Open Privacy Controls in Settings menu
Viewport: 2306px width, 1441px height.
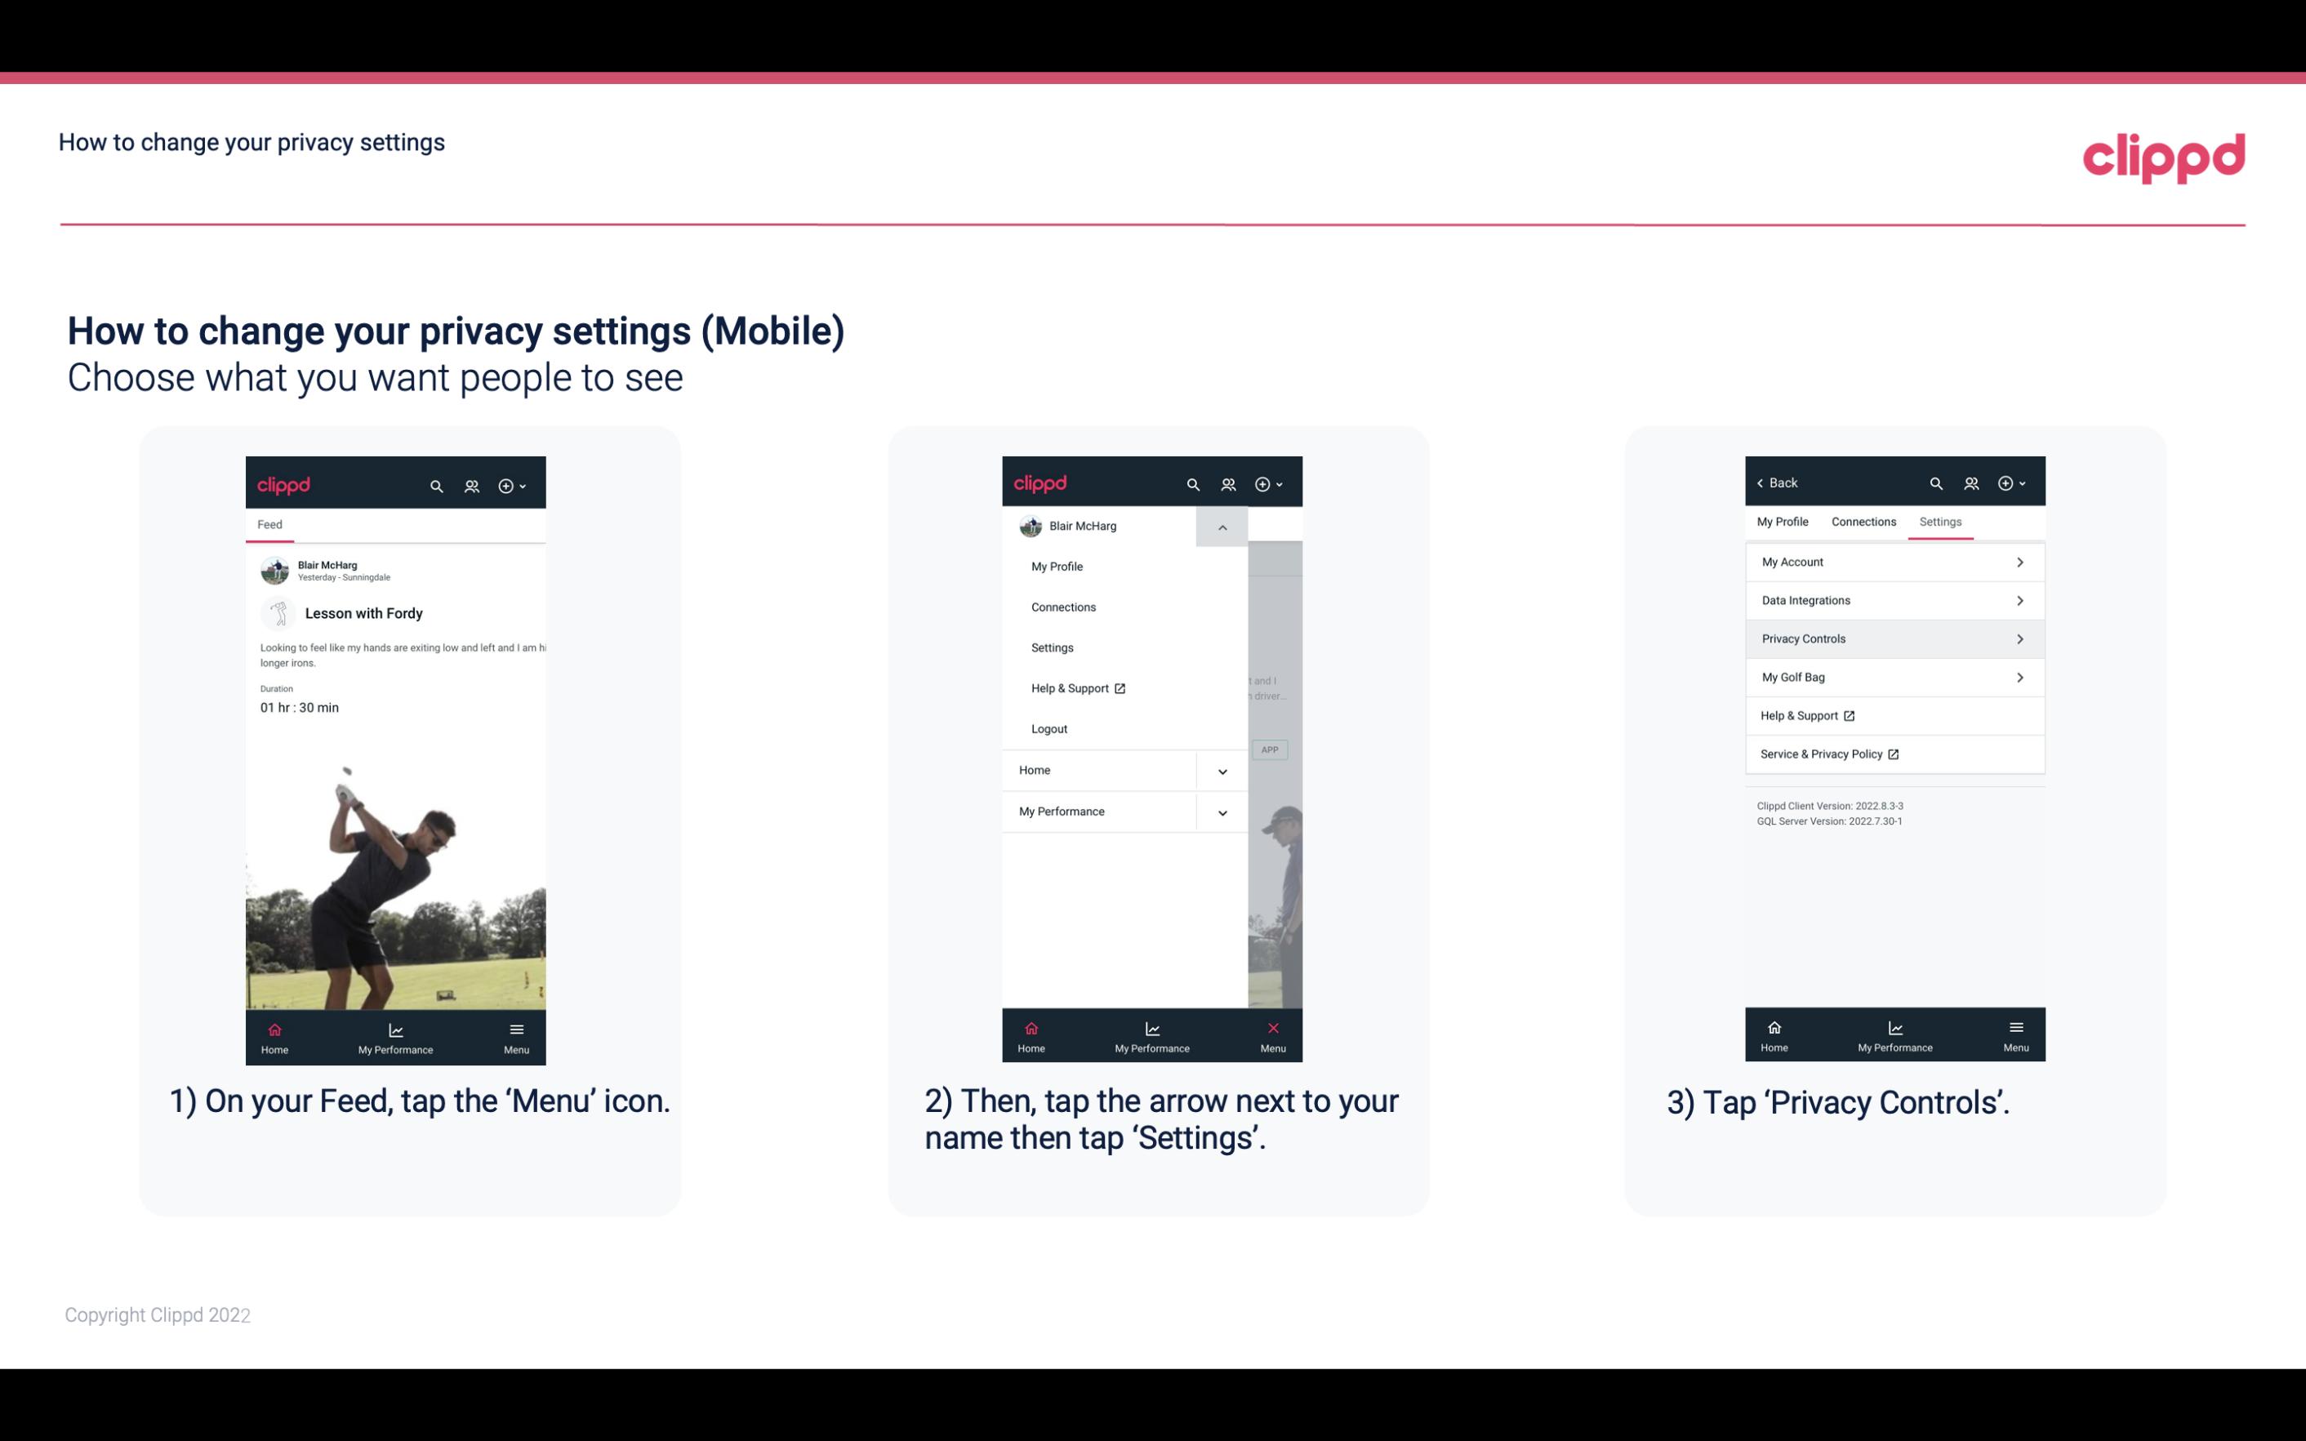coord(1893,638)
